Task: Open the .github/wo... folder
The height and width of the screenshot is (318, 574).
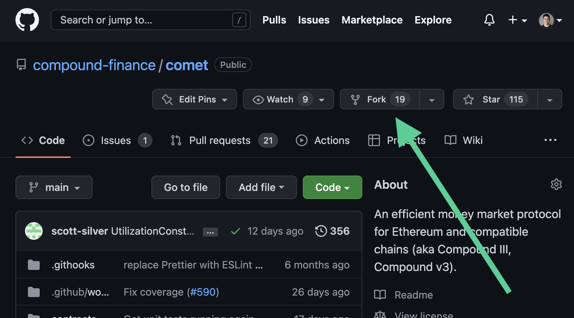Action: point(80,292)
